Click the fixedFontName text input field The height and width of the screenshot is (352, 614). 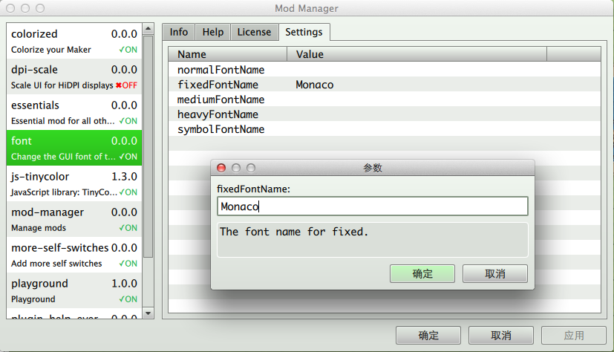(373, 206)
